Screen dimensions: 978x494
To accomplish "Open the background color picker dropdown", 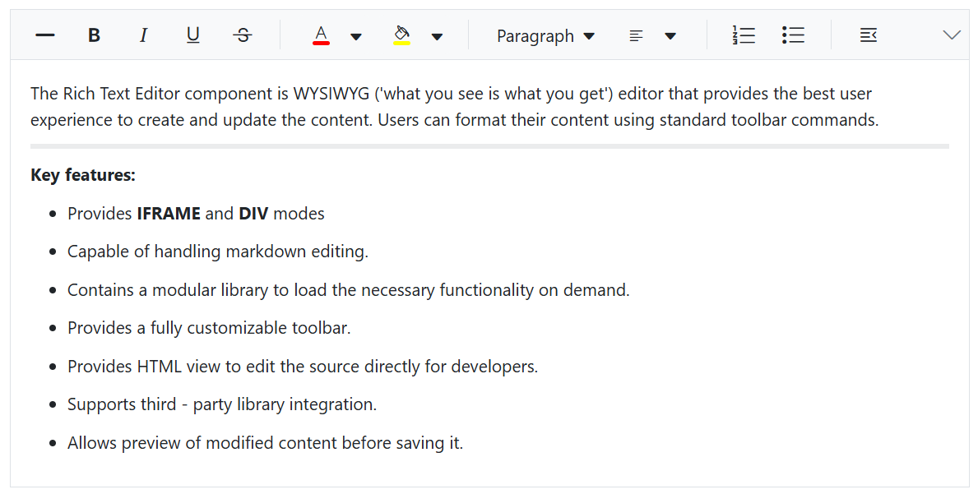I will [438, 35].
